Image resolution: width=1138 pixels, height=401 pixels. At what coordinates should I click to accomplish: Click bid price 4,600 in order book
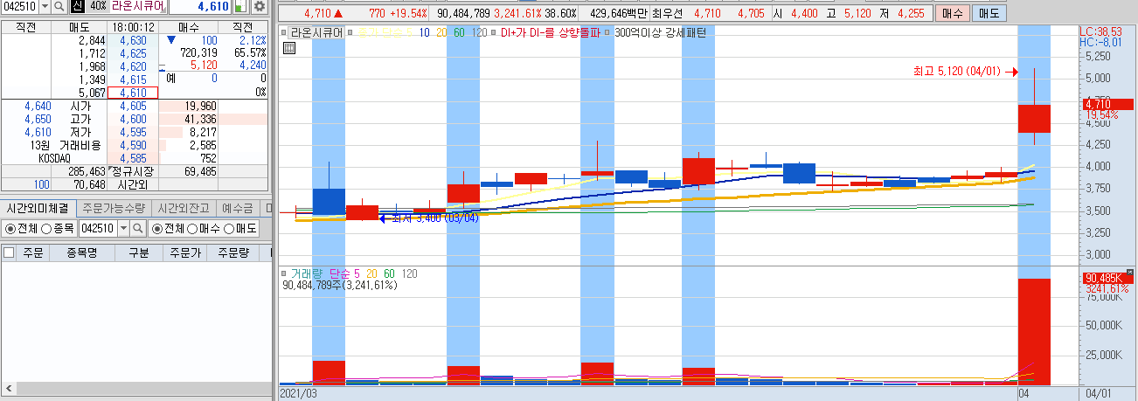click(133, 119)
